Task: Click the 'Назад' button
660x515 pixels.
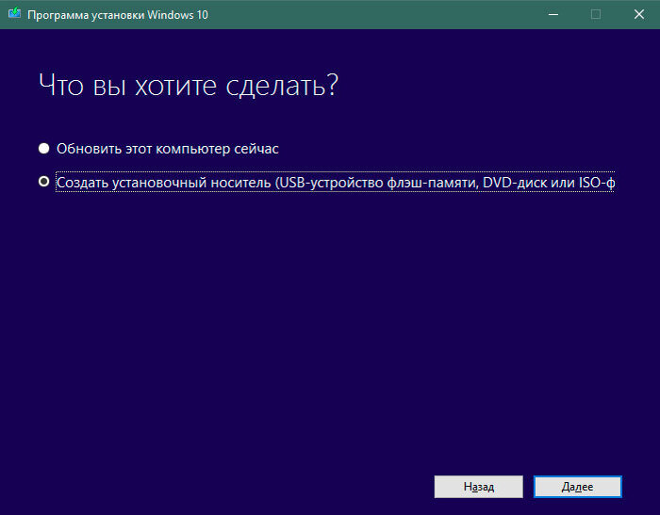Action: point(479,487)
